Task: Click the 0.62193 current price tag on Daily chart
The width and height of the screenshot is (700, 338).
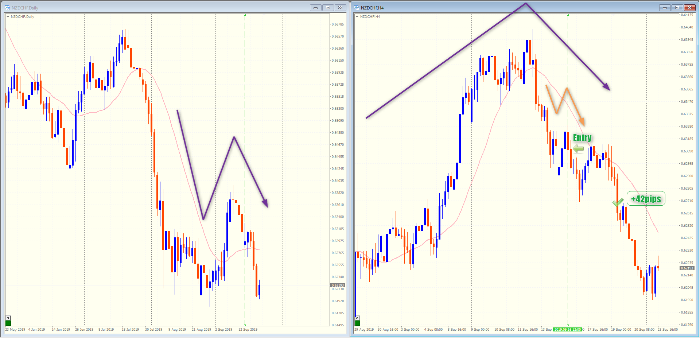Action: pyautogui.click(x=338, y=285)
